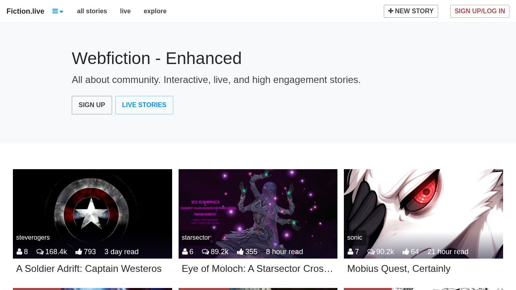Screen dimensions: 516x290
Task: Click the thumbs-up icon showing 355
Action: point(240,252)
